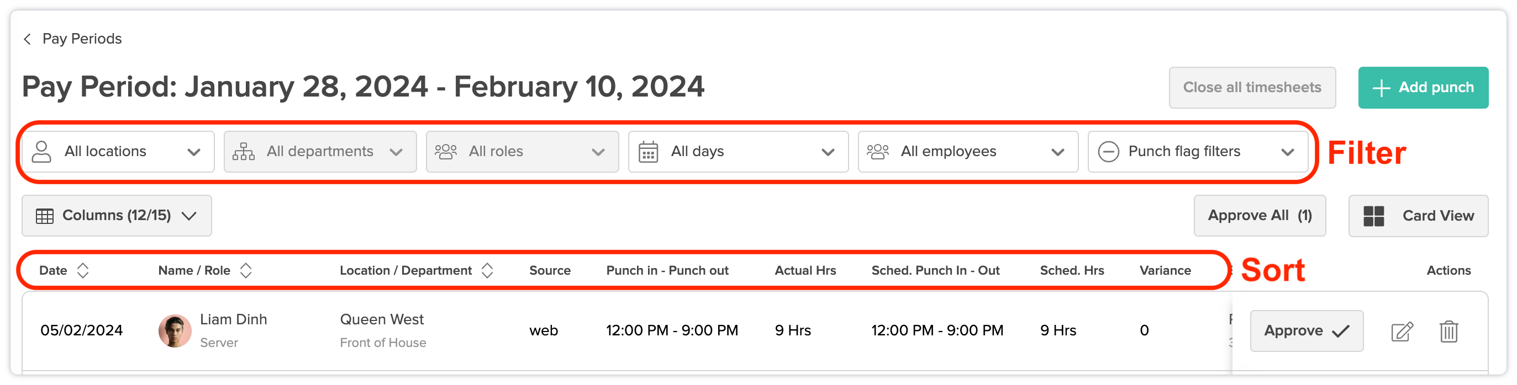
Task: Click the back arrow beside Pay Periods
Action: 27,39
